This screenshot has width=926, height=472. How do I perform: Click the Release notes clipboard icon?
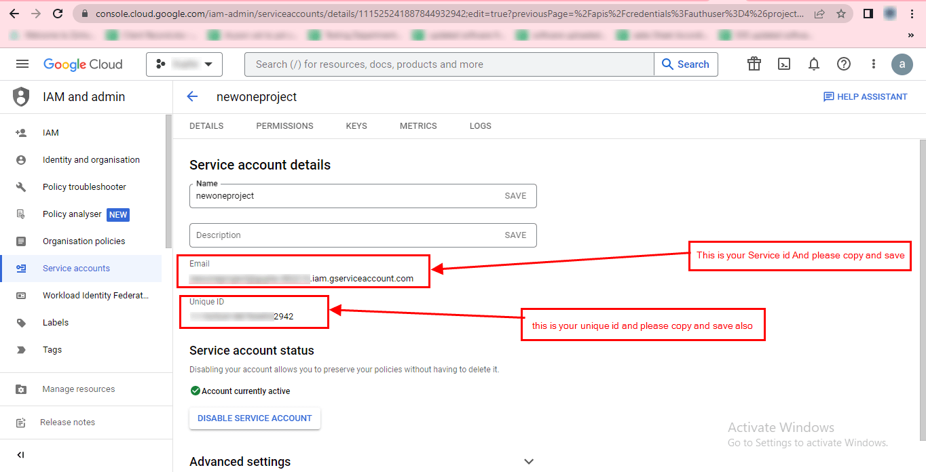click(x=21, y=422)
